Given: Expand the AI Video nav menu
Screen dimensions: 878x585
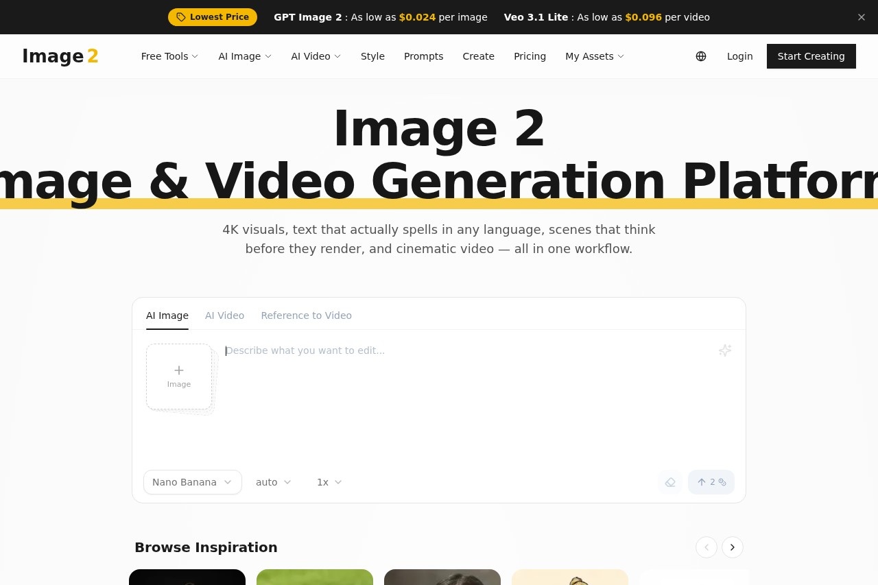Looking at the screenshot, I should pos(316,56).
